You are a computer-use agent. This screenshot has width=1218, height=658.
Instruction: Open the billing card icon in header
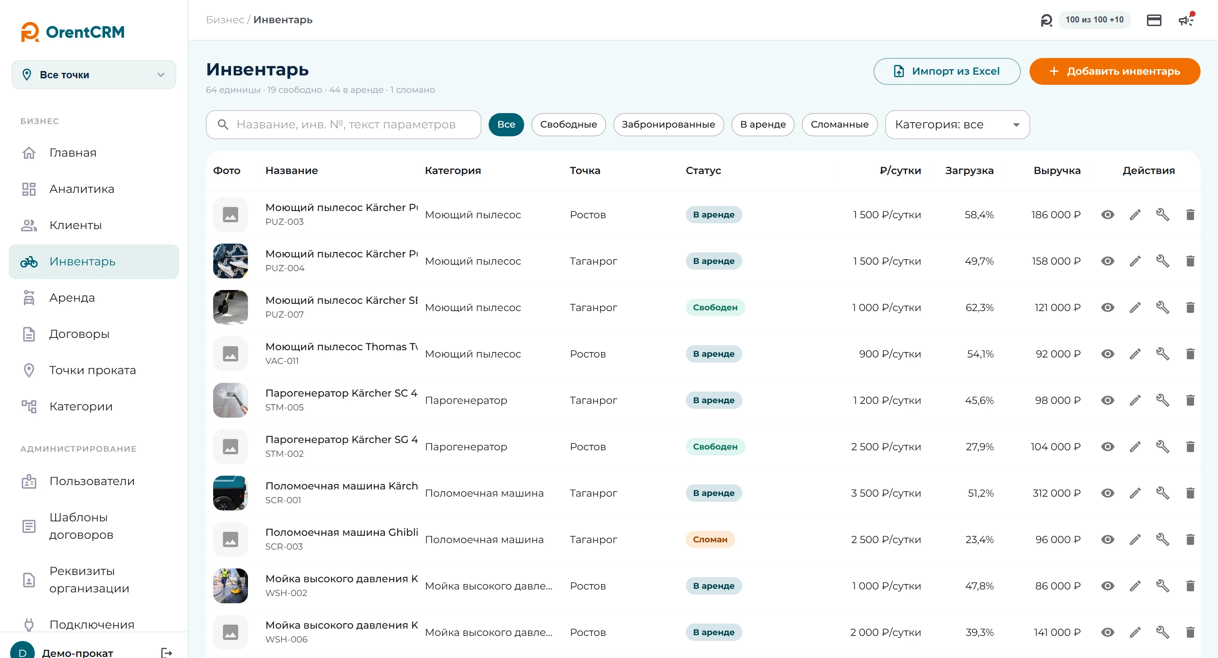coord(1154,20)
